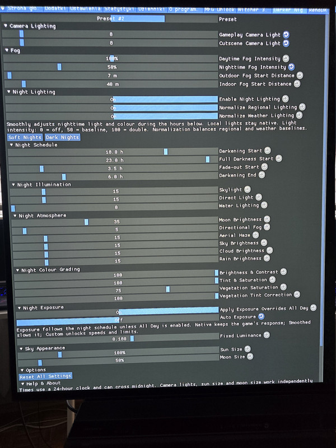Reset the Fade-out Start time
336x448 pixels.
[x=264, y=166]
